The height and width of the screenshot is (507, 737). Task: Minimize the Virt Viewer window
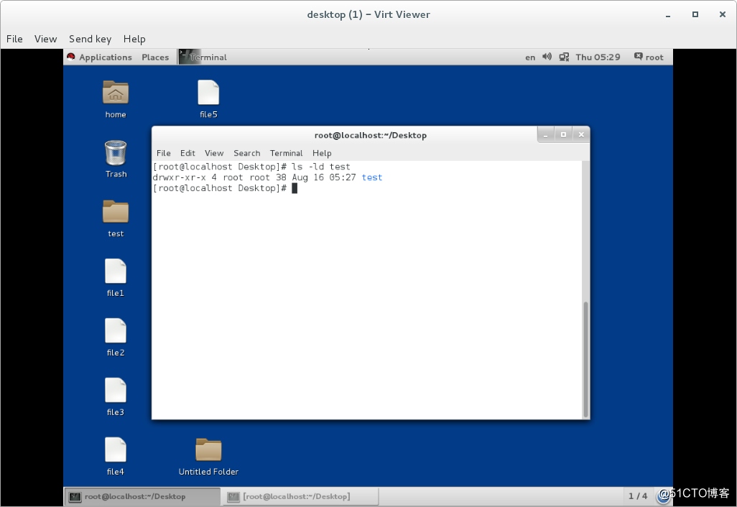[x=668, y=14]
